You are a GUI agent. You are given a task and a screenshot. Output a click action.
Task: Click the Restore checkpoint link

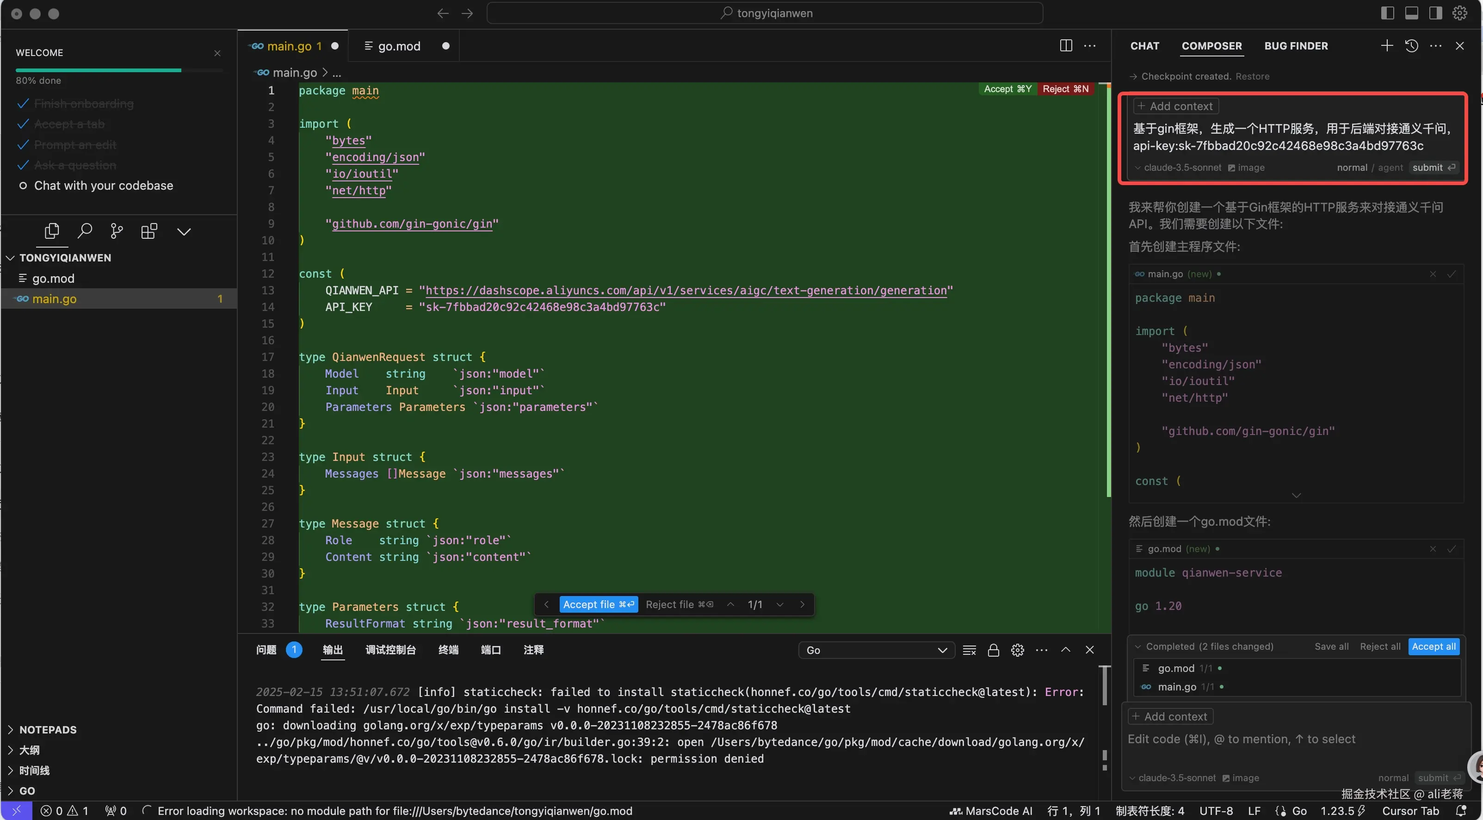tap(1252, 77)
